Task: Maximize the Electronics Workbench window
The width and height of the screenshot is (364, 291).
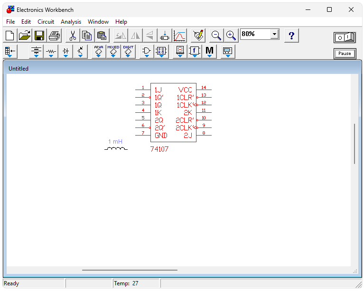Action: tap(329, 10)
